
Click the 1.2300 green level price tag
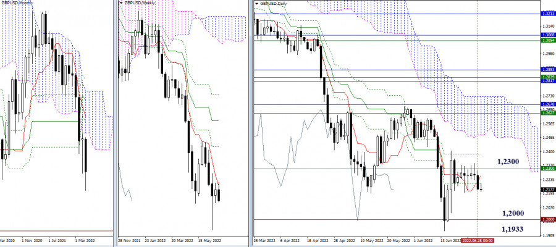pos(549,169)
